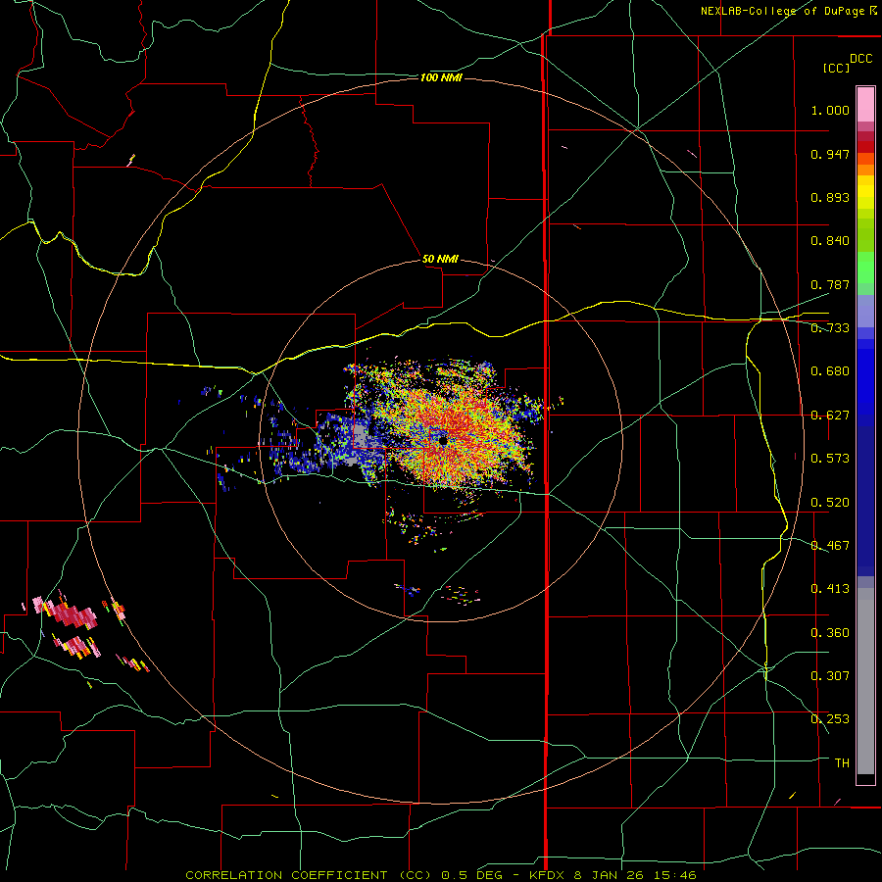Click the 0.893 legend value
This screenshot has width=882, height=882.
(830, 197)
